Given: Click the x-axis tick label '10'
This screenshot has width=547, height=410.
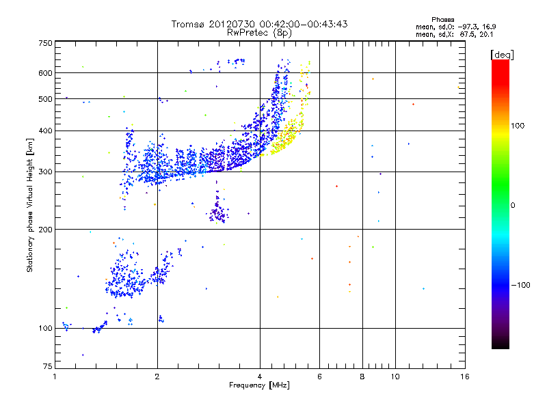Looking at the screenshot, I should click(x=395, y=377).
